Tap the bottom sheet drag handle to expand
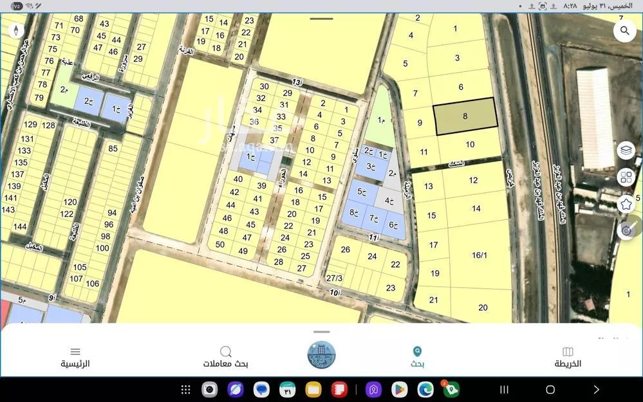This screenshot has height=402, width=643. coord(321,332)
